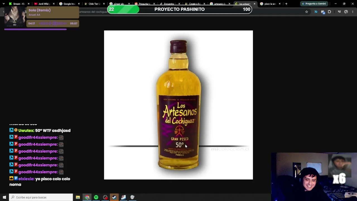
Task: Click the PROYECTO PASHINITO goal progress bar
Action: pyautogui.click(x=179, y=9)
